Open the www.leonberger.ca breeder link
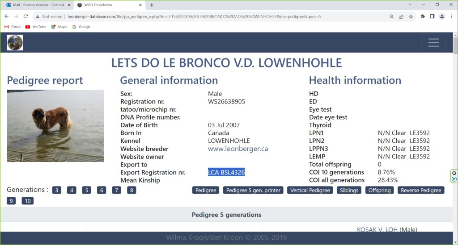The image size is (458, 245). click(238, 149)
